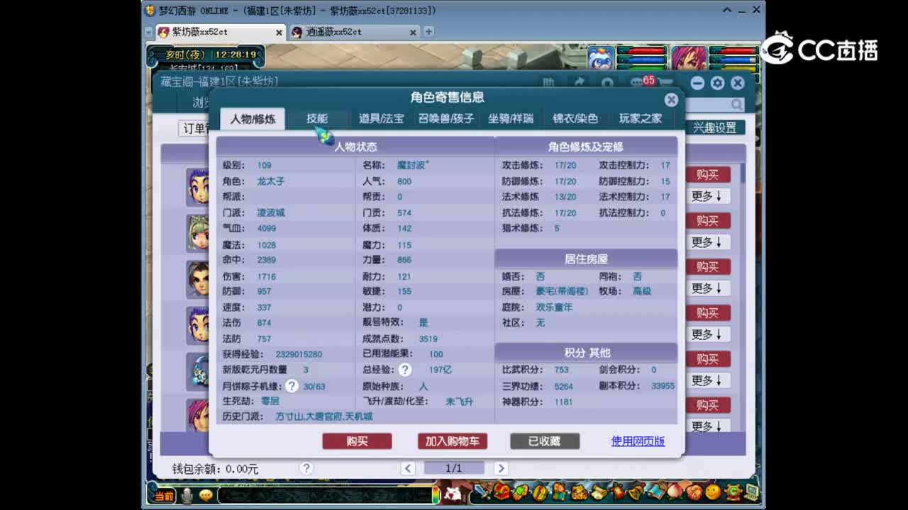Image resolution: width=908 pixels, height=510 pixels.
Task: Click the 龙太子 角色 value
Action: (x=271, y=181)
